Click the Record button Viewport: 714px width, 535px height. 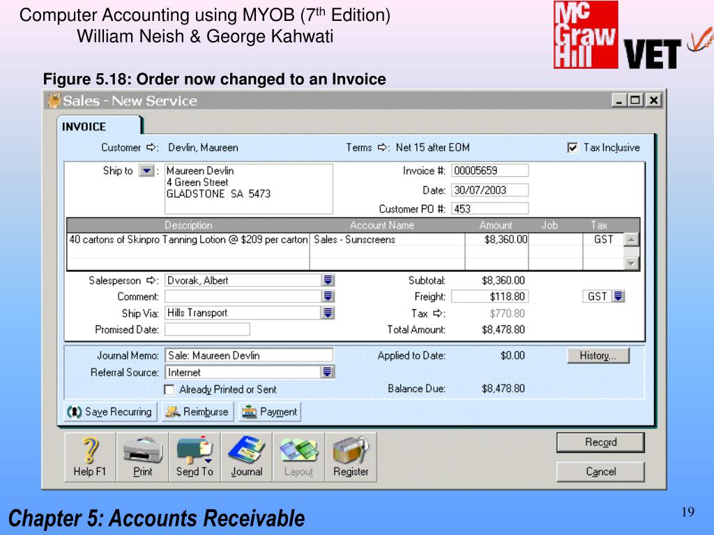(600, 442)
